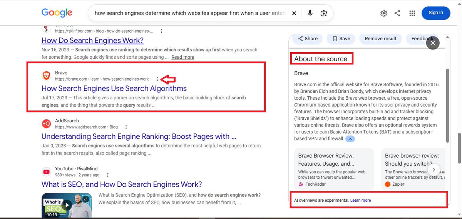This screenshot has width=462, height=219.
Task: Open three-dot menu for the Skillfloor result
Action: pyautogui.click(x=161, y=31)
